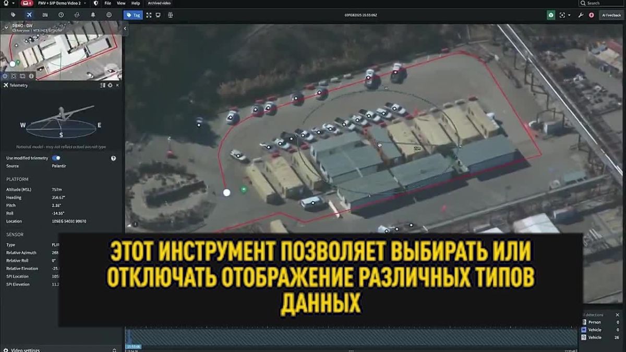Viewport: 626px width, 352px height.
Task: Click the Altitude (MSL) value 757m
Action: pos(57,189)
